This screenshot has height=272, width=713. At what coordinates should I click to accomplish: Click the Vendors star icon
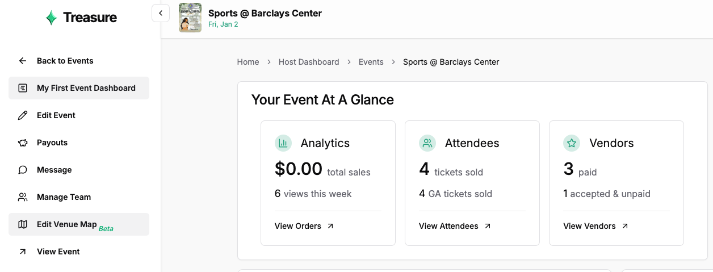(x=572, y=143)
